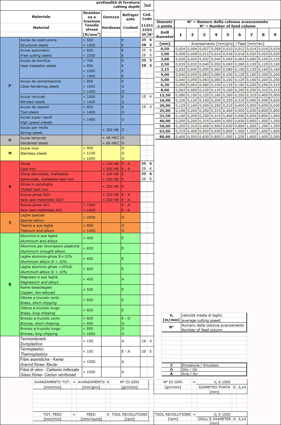Select the 'Thermoplastics' cell
Viewport: 281px width, 425px height.
pyautogui.click(x=51, y=354)
